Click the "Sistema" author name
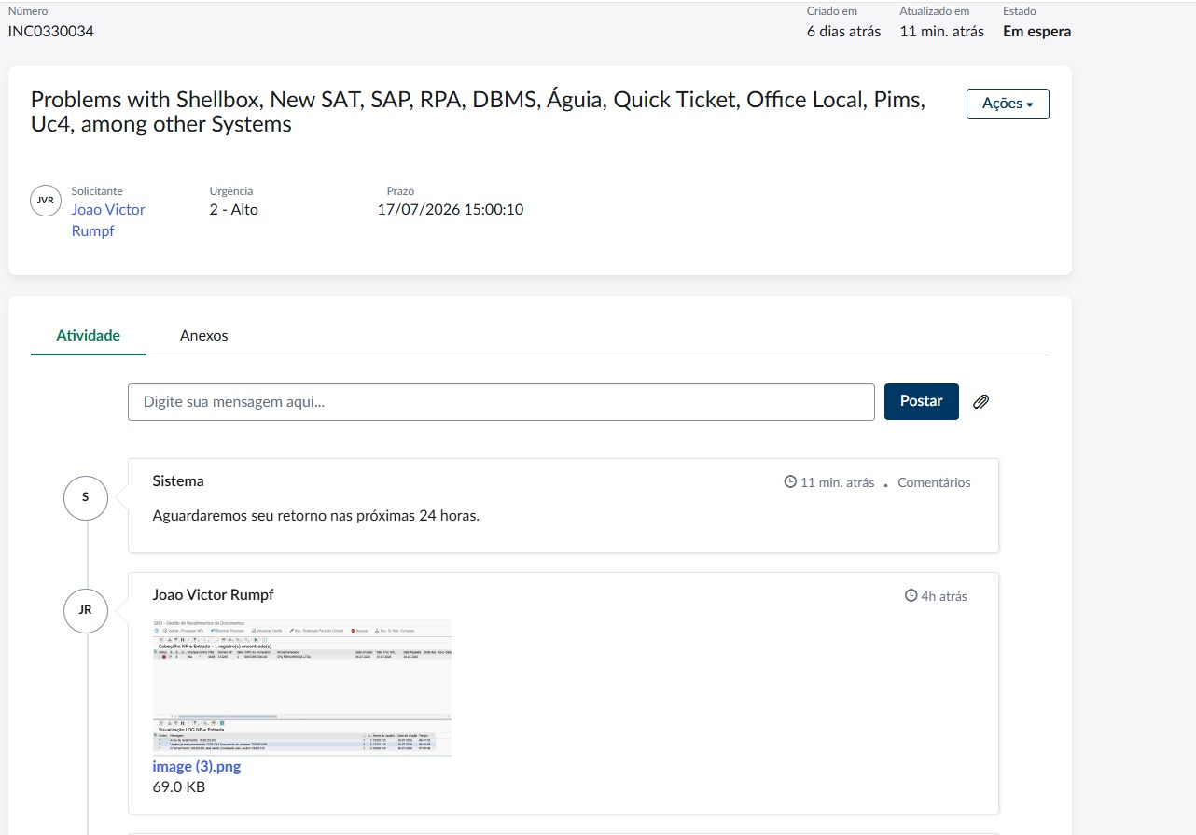1196x835 pixels. click(178, 481)
